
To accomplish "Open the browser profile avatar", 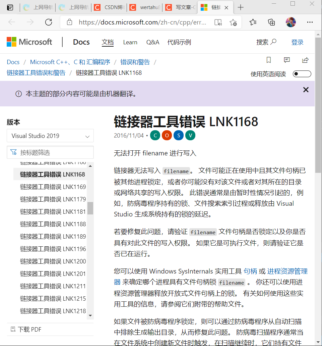I will [291, 22].
